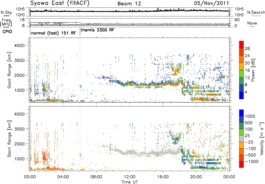The width and height of the screenshot is (265, 184).
Task: Click the red top segment of Power colorbar
Action: 241,45
